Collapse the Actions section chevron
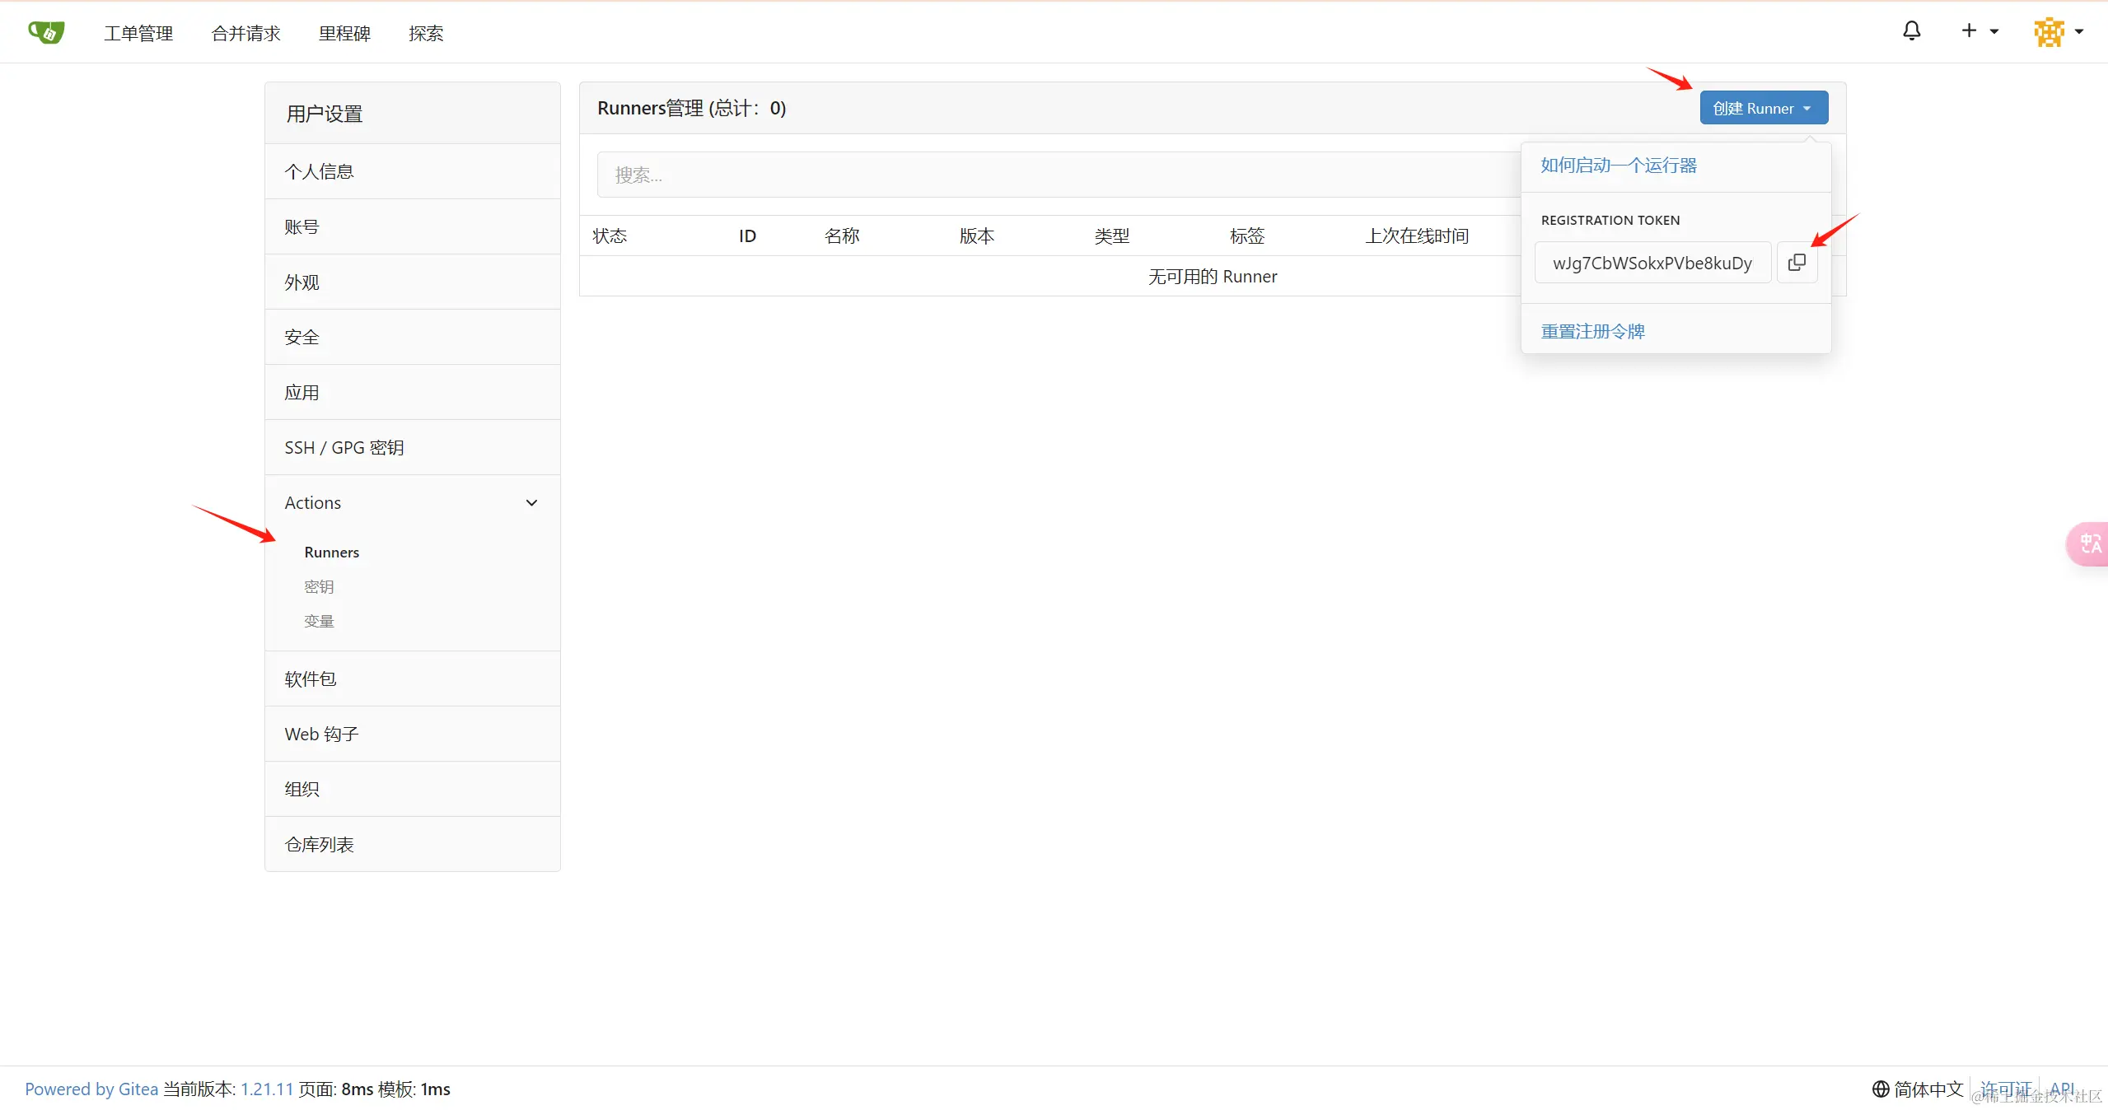Image resolution: width=2108 pixels, height=1110 pixels. (531, 503)
